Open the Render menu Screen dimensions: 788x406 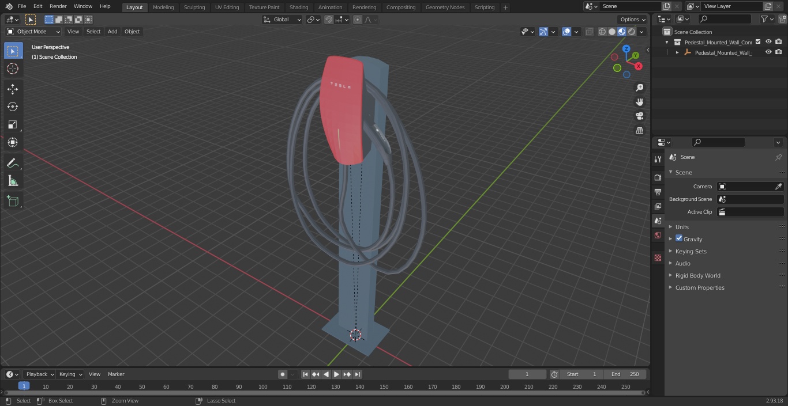pos(58,6)
